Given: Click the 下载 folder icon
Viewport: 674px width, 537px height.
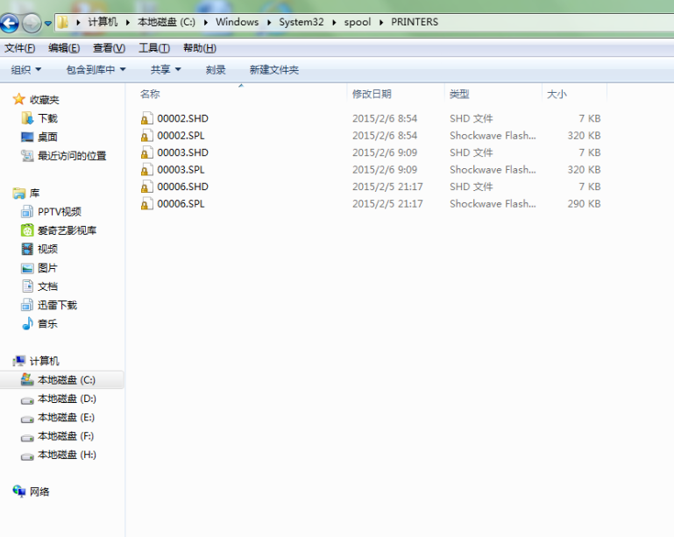Looking at the screenshot, I should pyautogui.click(x=27, y=118).
